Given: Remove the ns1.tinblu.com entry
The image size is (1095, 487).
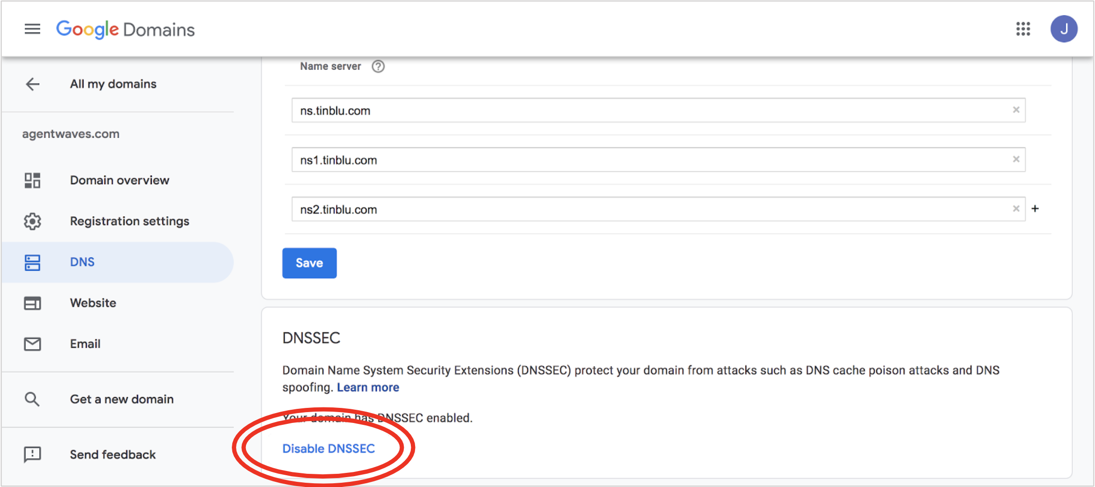Looking at the screenshot, I should tap(1016, 159).
